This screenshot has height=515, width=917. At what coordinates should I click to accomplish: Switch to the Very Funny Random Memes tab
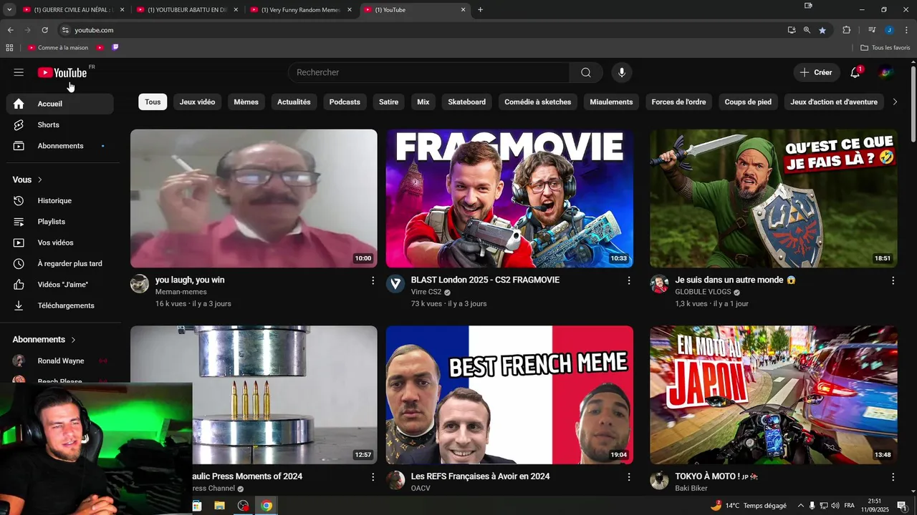(301, 10)
